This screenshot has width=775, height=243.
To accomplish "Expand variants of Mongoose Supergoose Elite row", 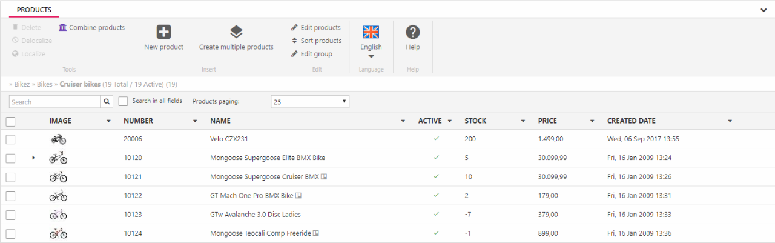I will (x=33, y=158).
